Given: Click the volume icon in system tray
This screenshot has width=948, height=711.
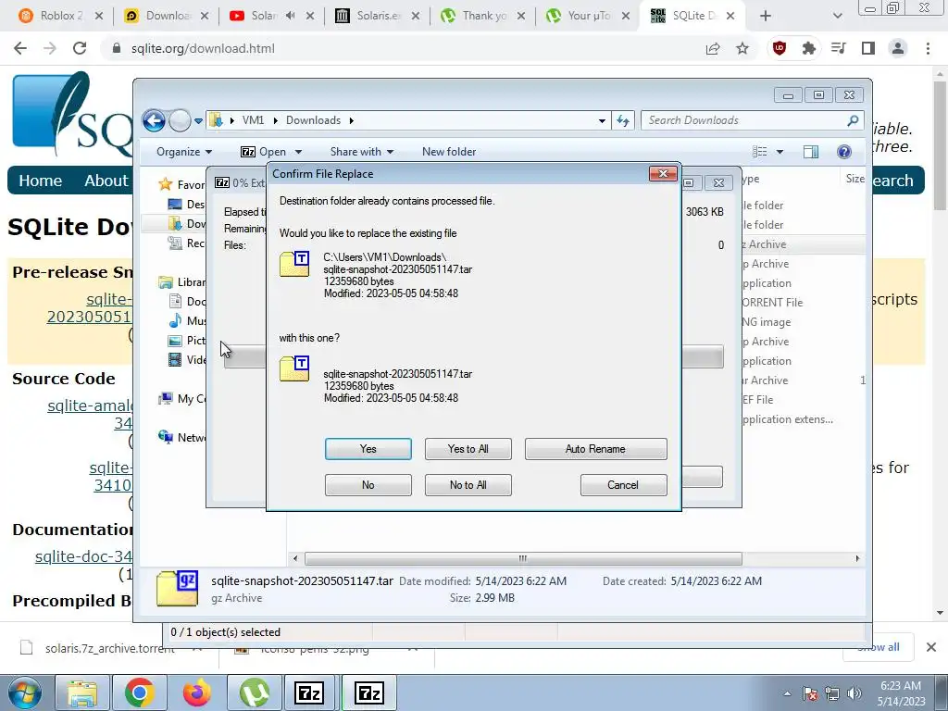Looking at the screenshot, I should point(854,693).
